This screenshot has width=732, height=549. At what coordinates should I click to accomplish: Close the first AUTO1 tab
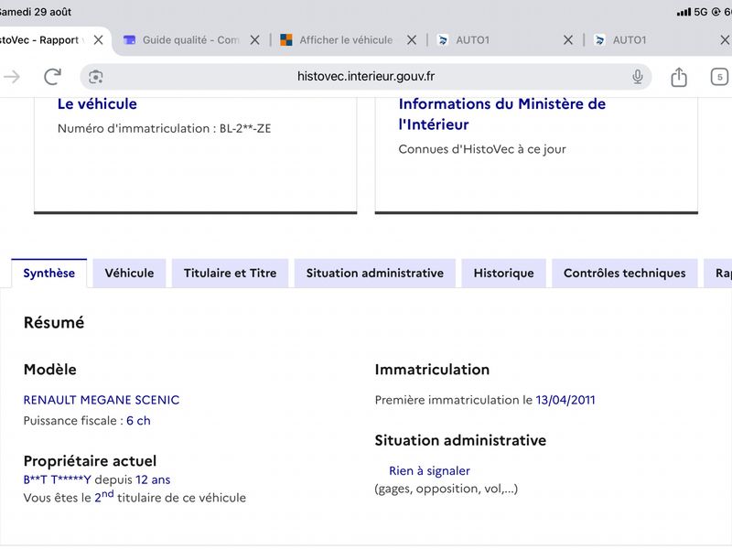(567, 40)
